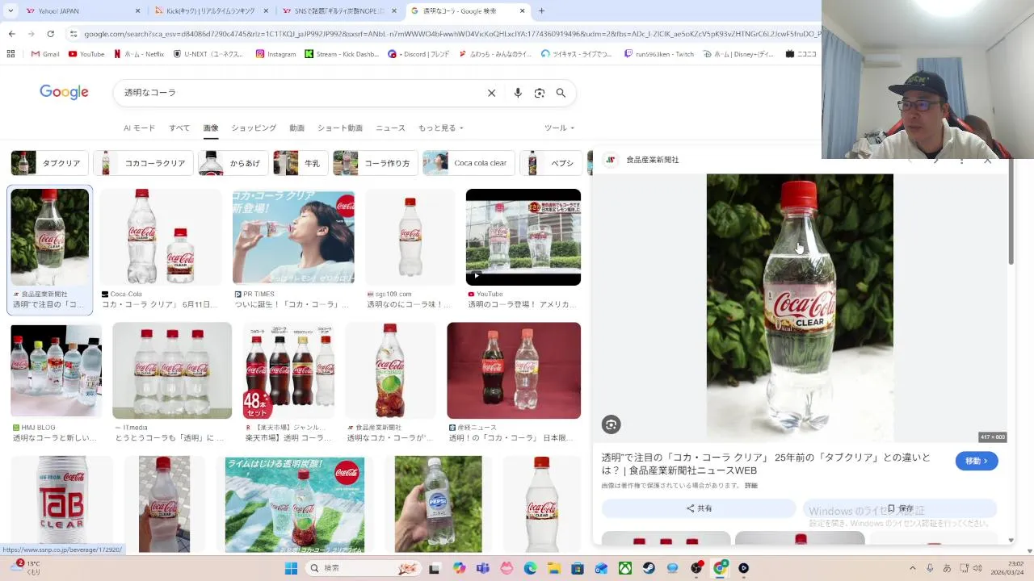Click the browser back arrow
Screen dimensions: 1034x581
click(x=11, y=34)
